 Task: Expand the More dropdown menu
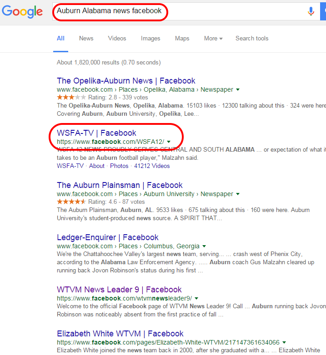213,38
